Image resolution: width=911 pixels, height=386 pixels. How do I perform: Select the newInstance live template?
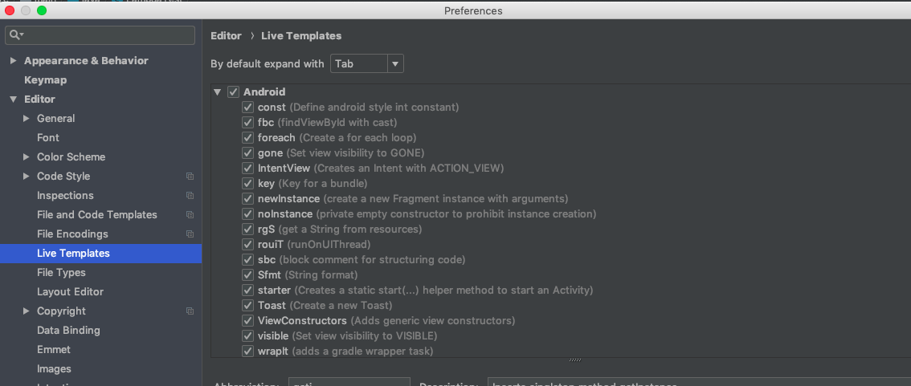[x=288, y=199]
